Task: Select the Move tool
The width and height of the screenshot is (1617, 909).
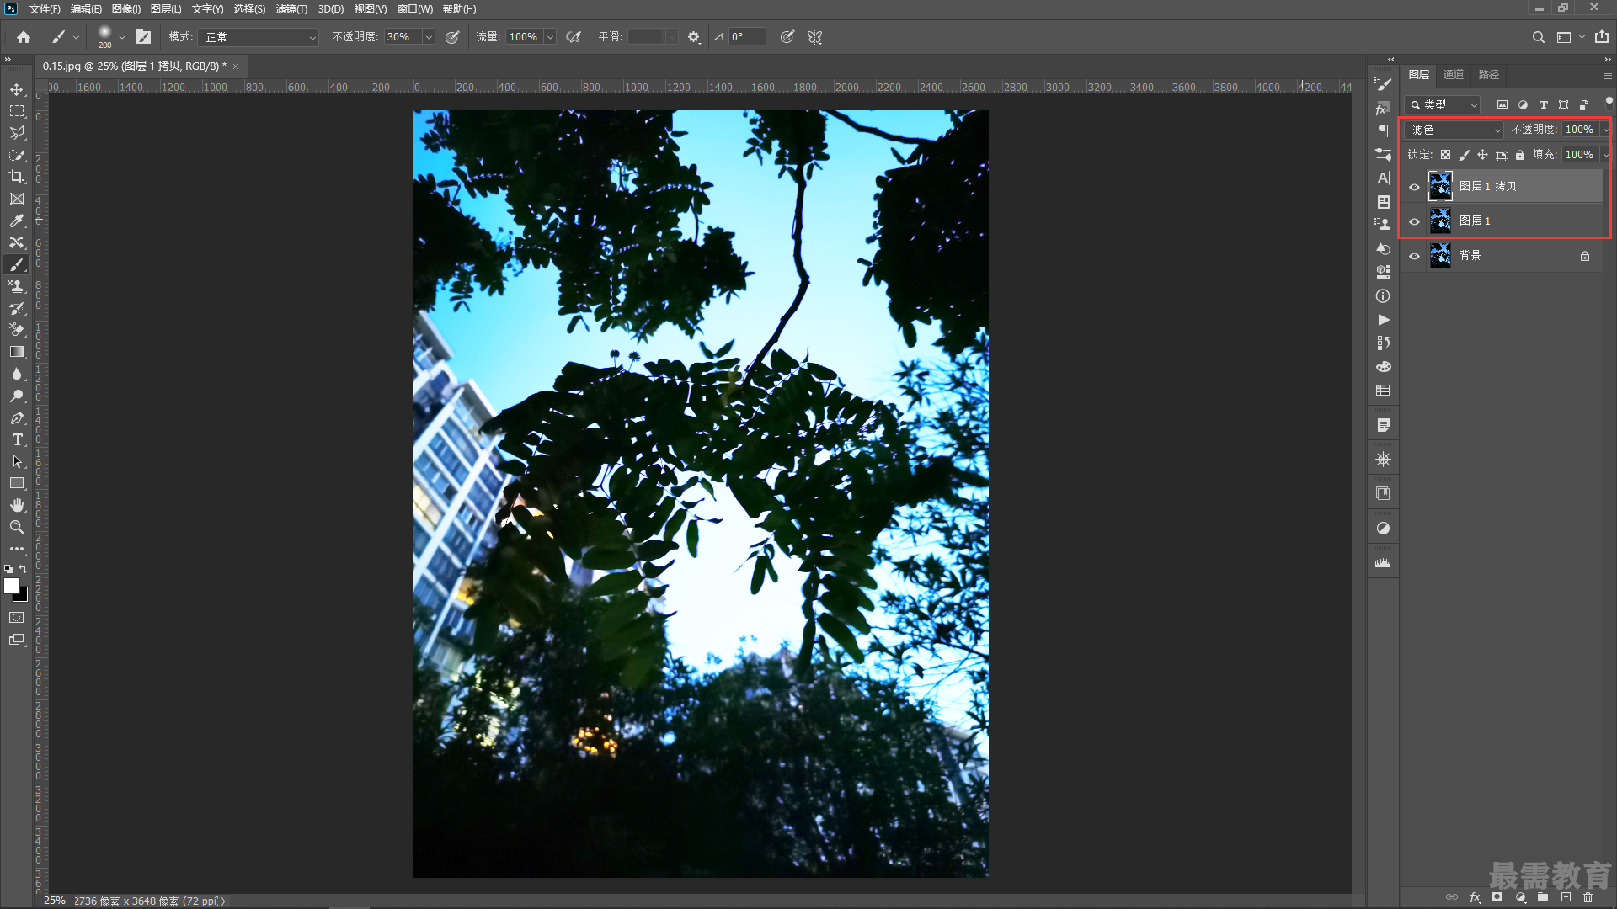Action: tap(17, 89)
